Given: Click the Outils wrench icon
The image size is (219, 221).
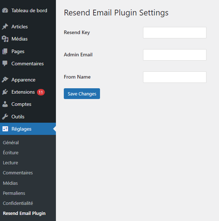Looking at the screenshot, I should (5, 117).
